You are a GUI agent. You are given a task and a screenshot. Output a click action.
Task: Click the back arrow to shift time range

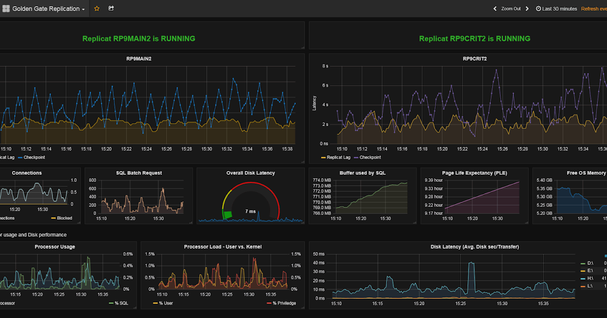coord(495,9)
